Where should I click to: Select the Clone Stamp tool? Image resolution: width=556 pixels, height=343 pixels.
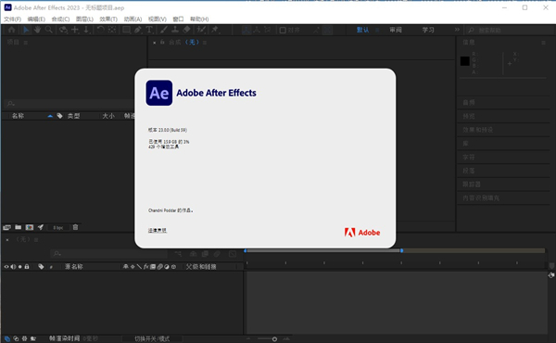[175, 30]
